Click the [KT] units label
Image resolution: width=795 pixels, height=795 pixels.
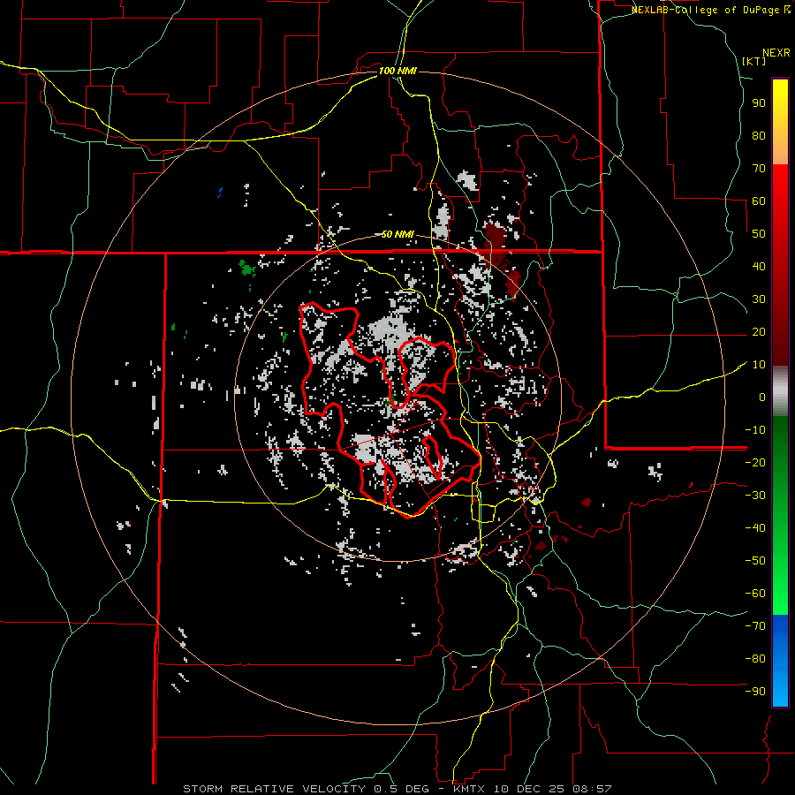[753, 61]
